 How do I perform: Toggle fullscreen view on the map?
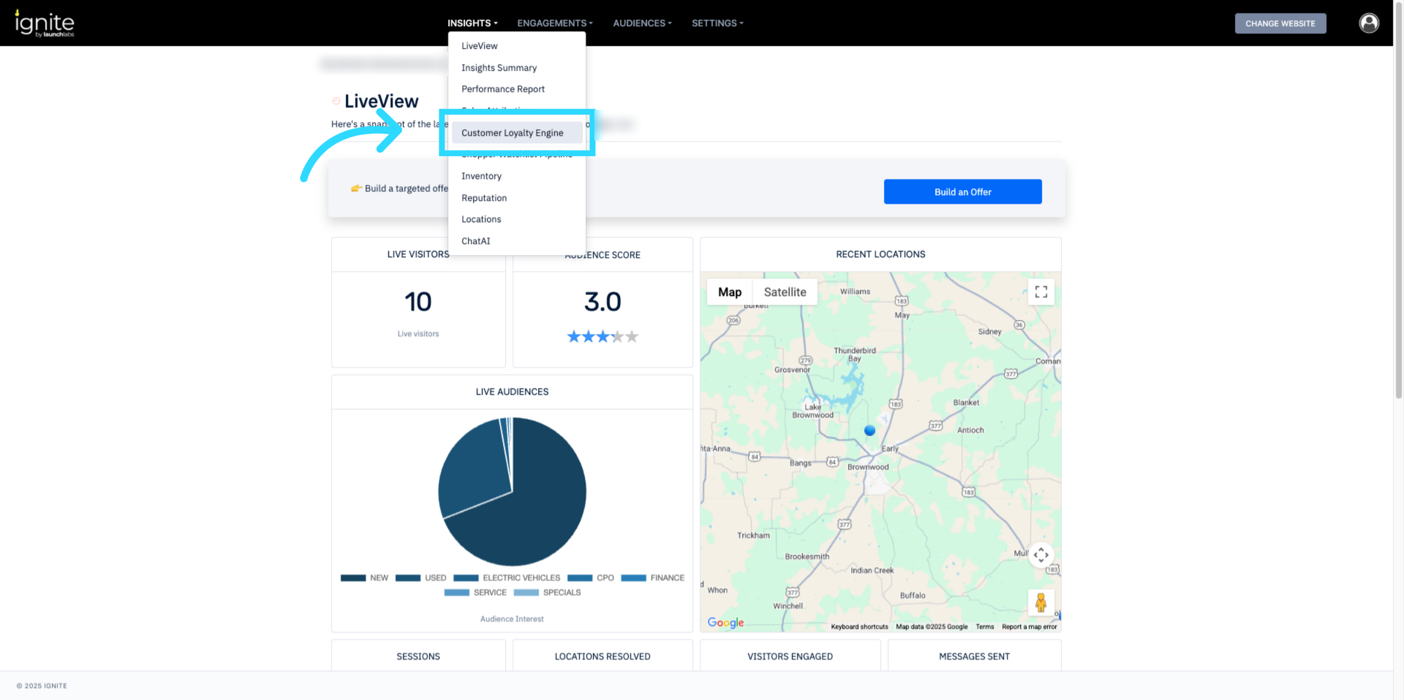1041,292
